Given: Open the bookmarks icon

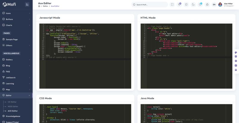Looking at the screenshot, I should coord(186,4).
